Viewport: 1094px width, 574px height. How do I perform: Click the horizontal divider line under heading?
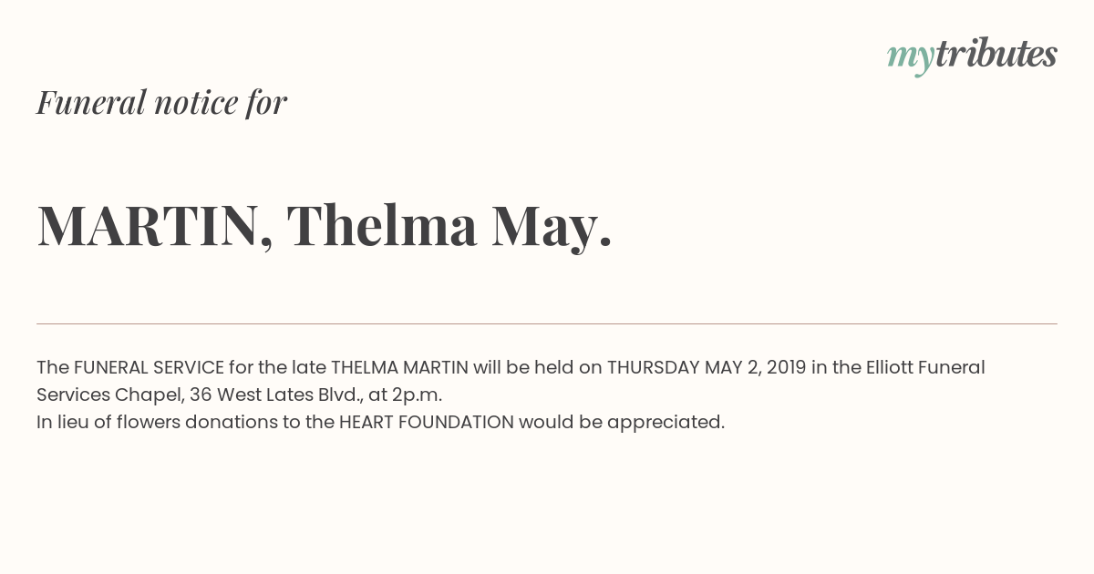click(547, 323)
